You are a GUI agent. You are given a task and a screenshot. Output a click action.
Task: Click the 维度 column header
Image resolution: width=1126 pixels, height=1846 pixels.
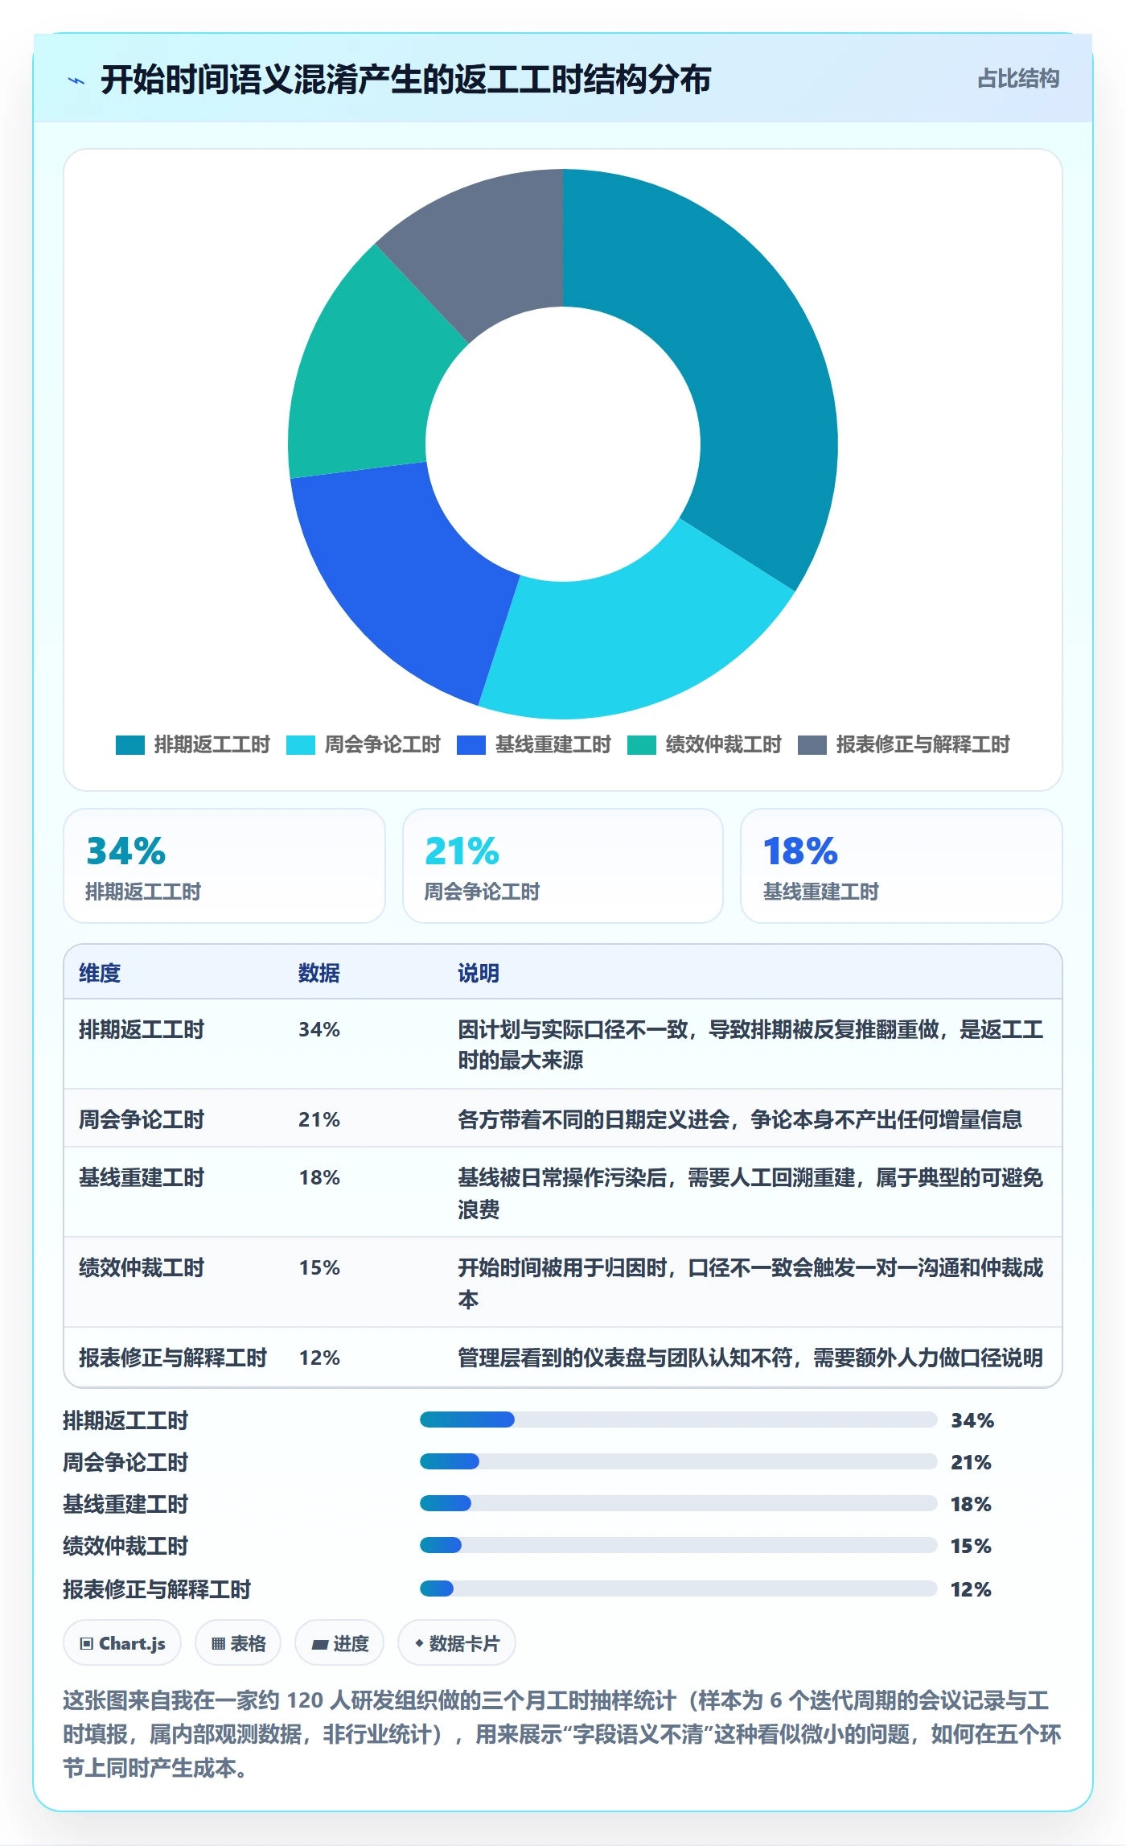point(100,973)
